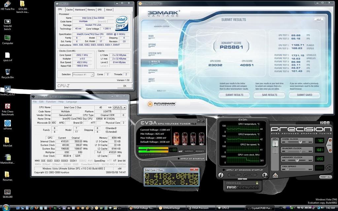The height and width of the screenshot is (211, 338).
Task: Open the Function menu in CrystalCPUID
Action: pos(51,102)
